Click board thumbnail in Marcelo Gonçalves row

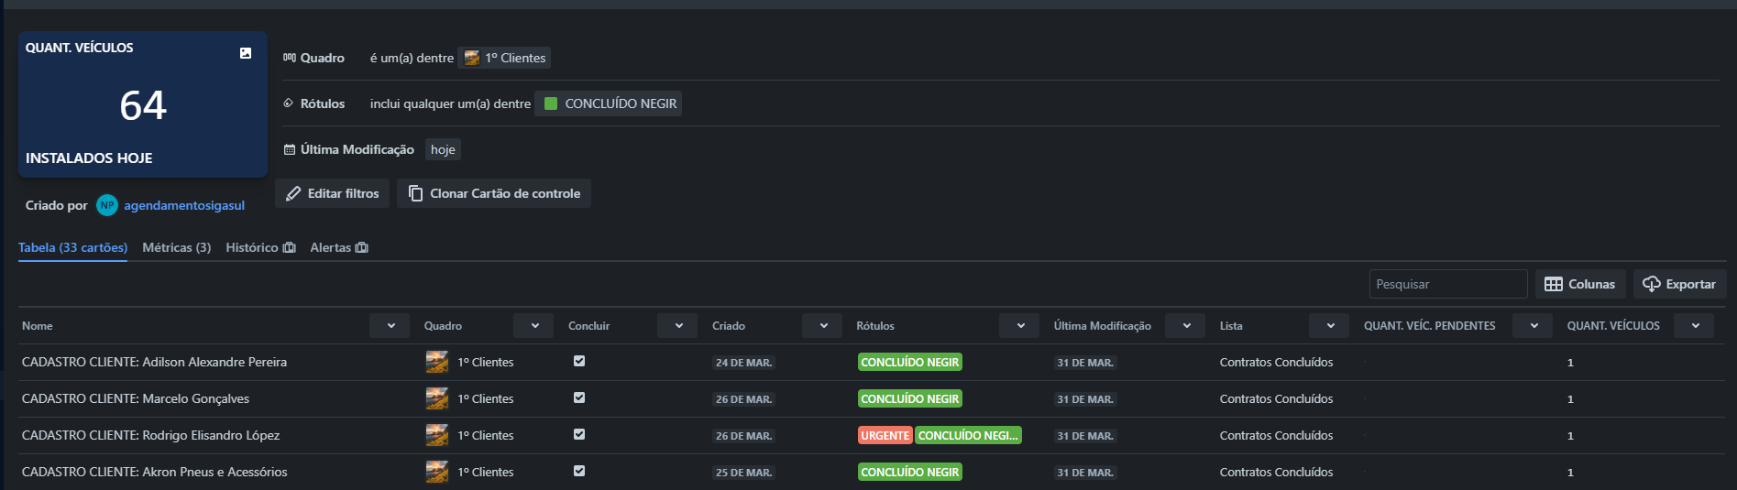pos(437,398)
